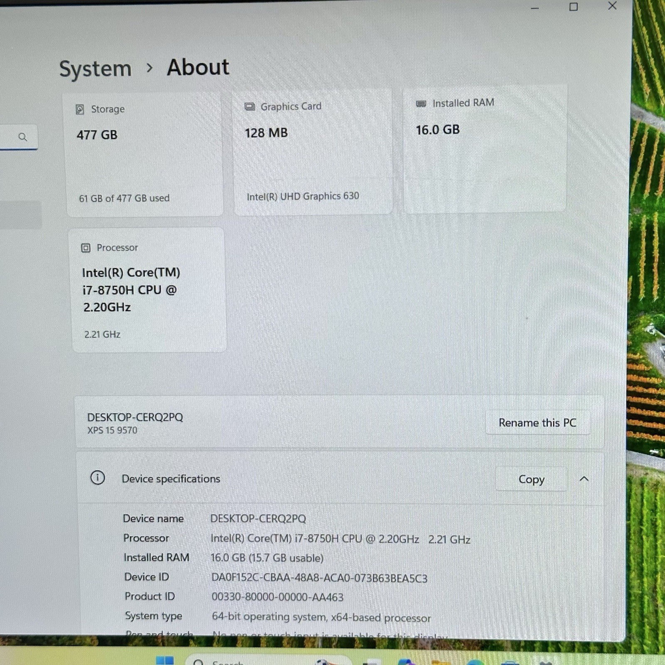665x665 pixels.
Task: Click the breadcrumb arrow between System and About
Action: tap(150, 67)
